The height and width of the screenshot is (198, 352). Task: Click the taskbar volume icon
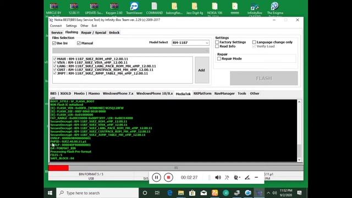click(274, 193)
